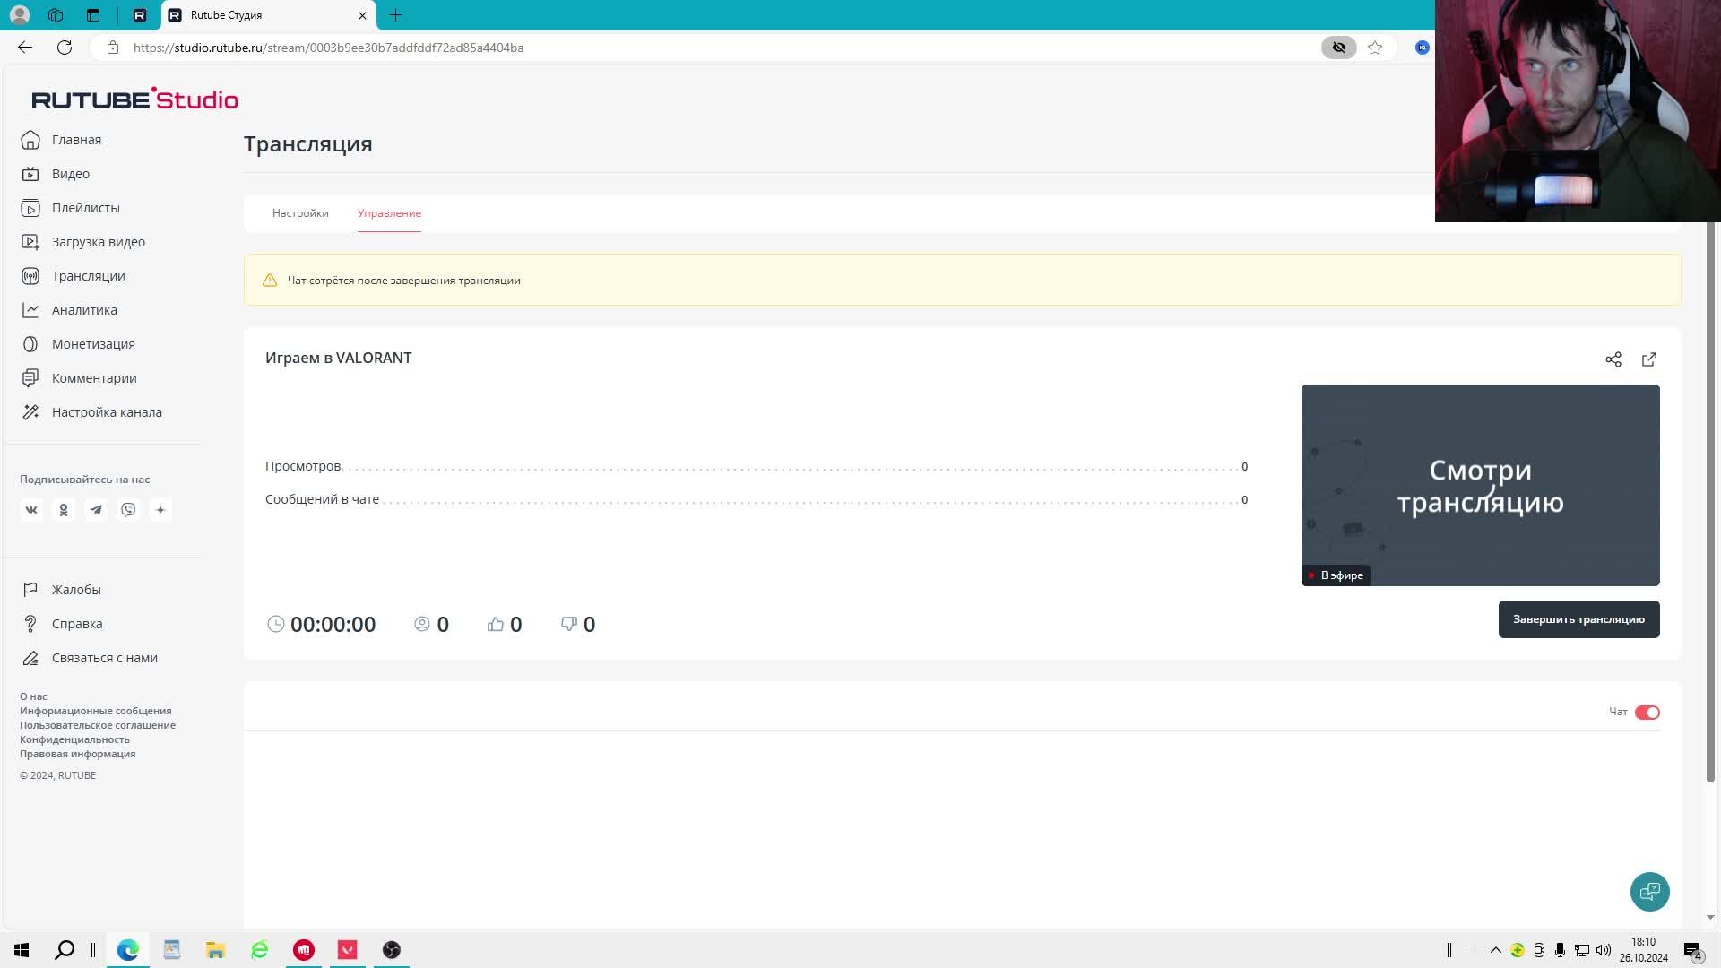Toggle tracking prevention eye icon in address bar
The width and height of the screenshot is (1721, 968).
click(x=1339, y=48)
